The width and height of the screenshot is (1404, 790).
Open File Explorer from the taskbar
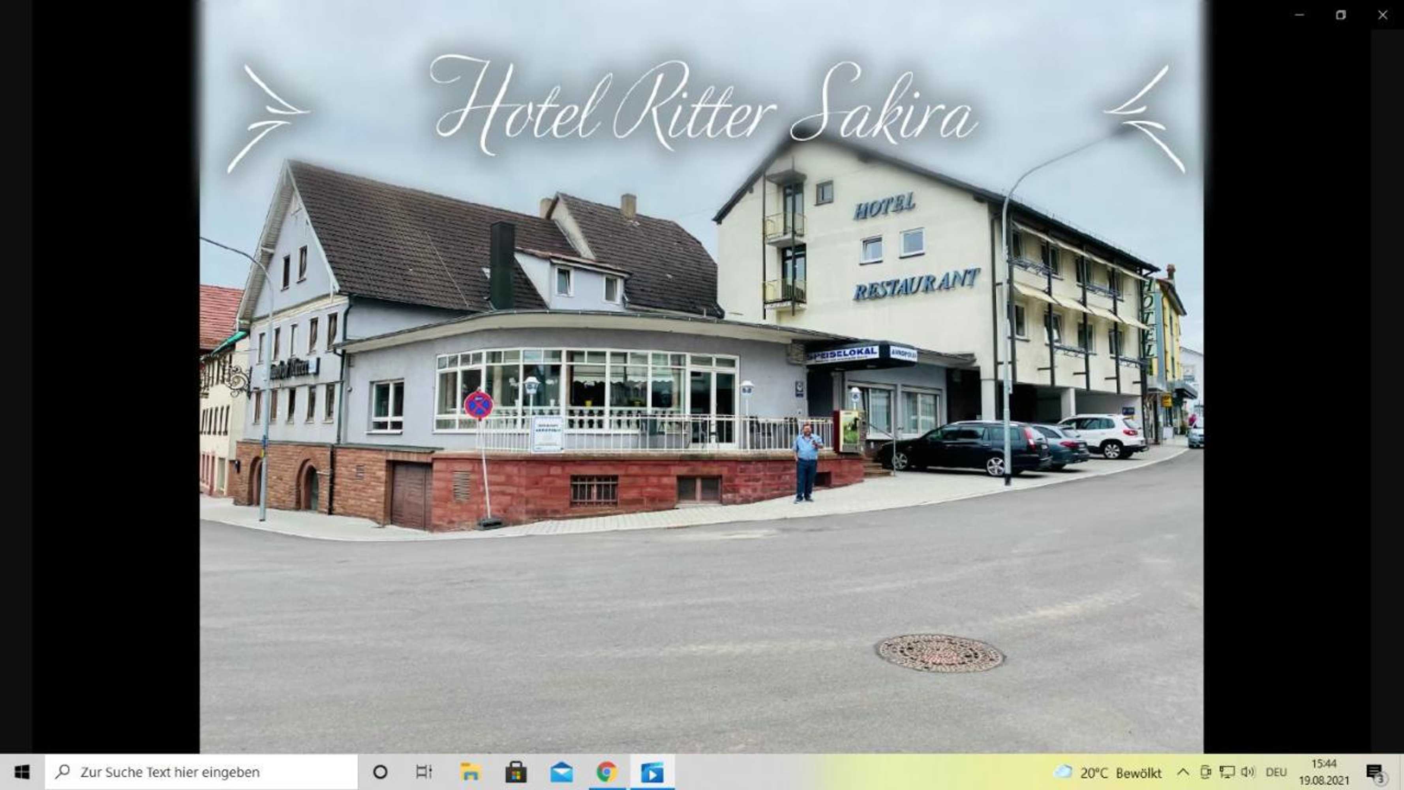tap(472, 772)
